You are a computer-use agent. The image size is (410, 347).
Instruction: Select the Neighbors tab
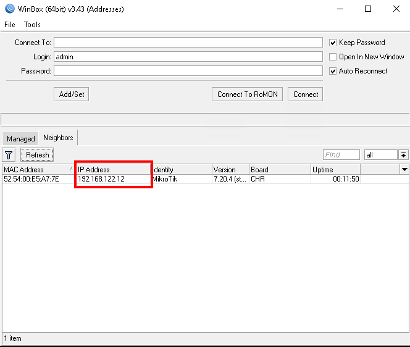[58, 138]
